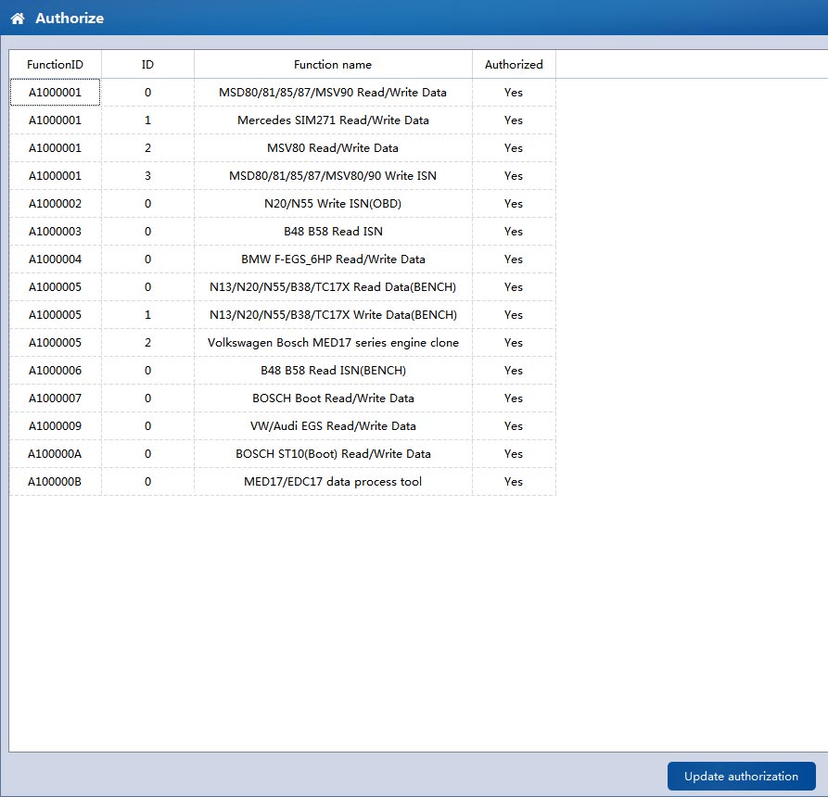Image resolution: width=828 pixels, height=797 pixels.
Task: Click the ID column header
Action: (x=147, y=65)
